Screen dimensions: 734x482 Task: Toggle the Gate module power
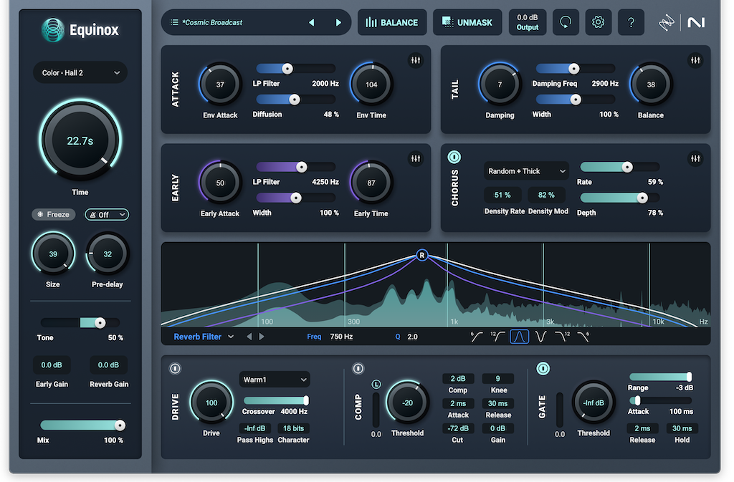pyautogui.click(x=543, y=369)
